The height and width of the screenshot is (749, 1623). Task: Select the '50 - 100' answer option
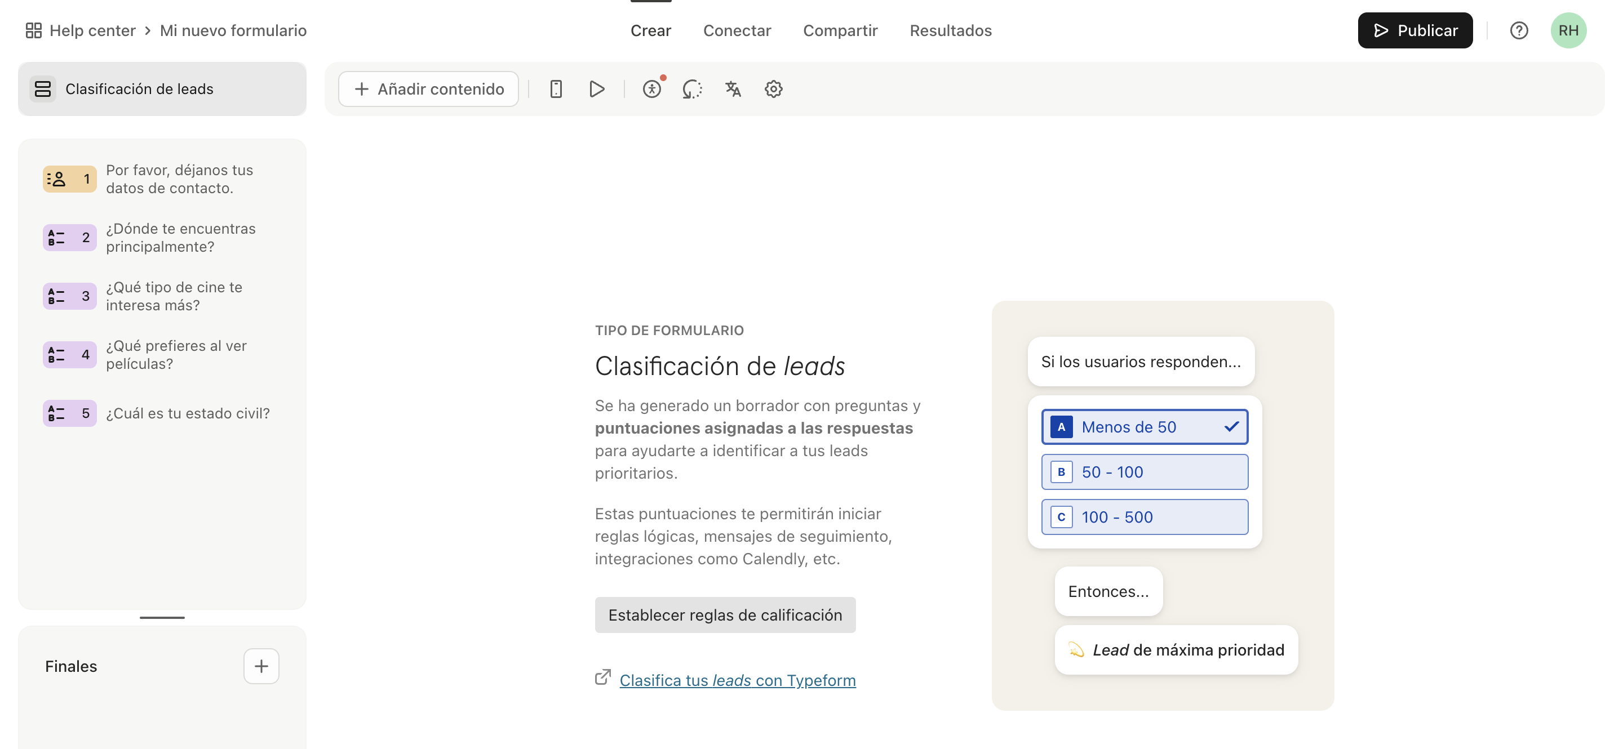coord(1145,471)
